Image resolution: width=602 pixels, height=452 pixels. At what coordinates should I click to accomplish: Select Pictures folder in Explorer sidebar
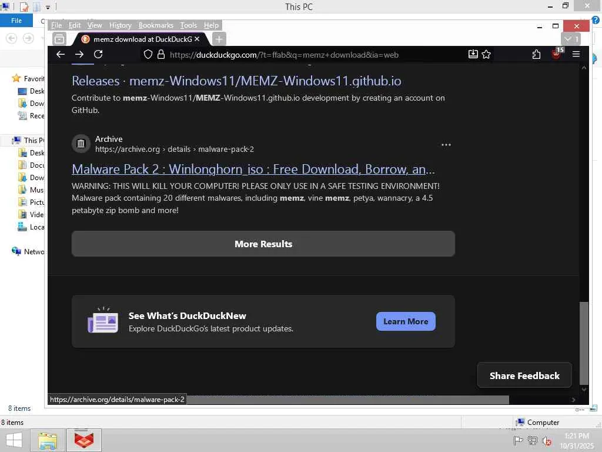point(31,202)
